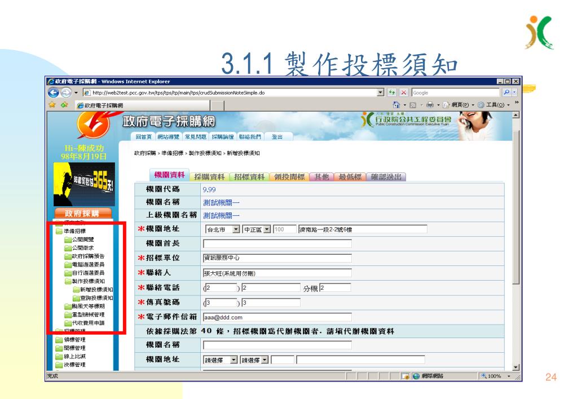
Task: Open dropdown arrow next to Back/Forward buttons
Action: [76, 92]
